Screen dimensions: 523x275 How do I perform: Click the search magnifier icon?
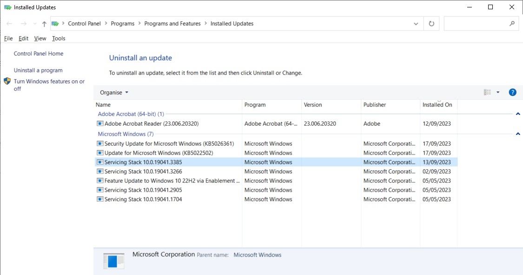[x=512, y=23]
